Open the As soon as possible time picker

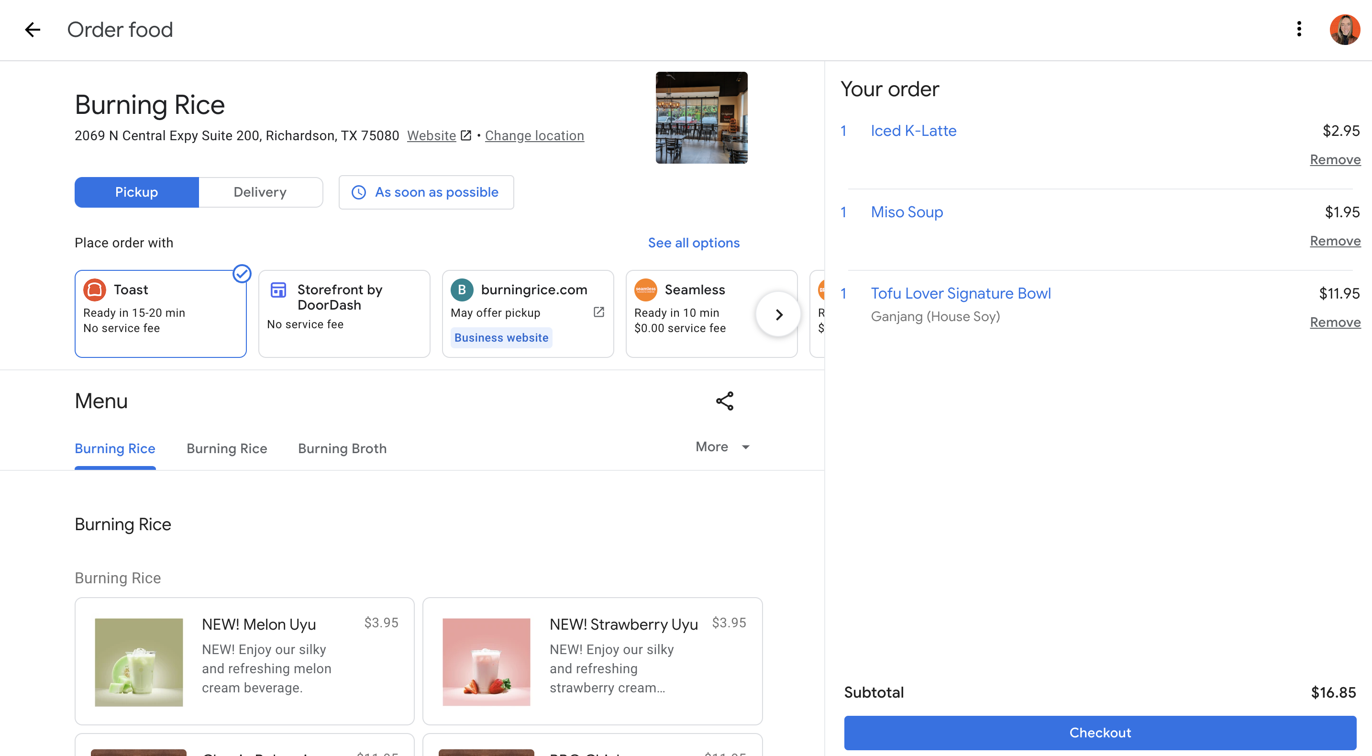(x=426, y=192)
